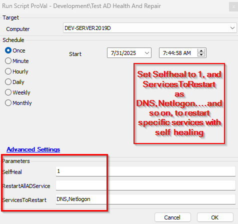
Task: Close the Run Script window
Action: [233, 7]
